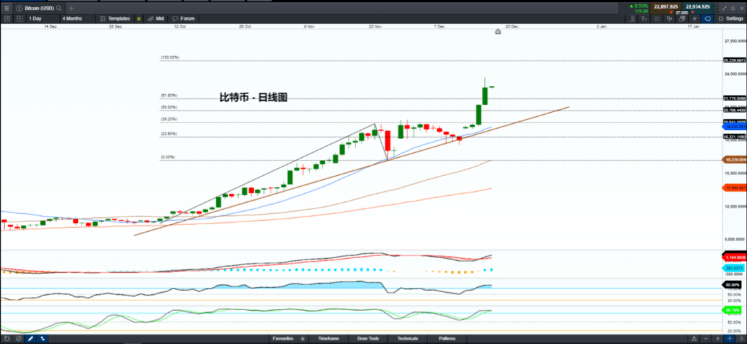The width and height of the screenshot is (747, 344).
Task: Click the reset refresh icon bottom-left
Action: tap(7, 338)
